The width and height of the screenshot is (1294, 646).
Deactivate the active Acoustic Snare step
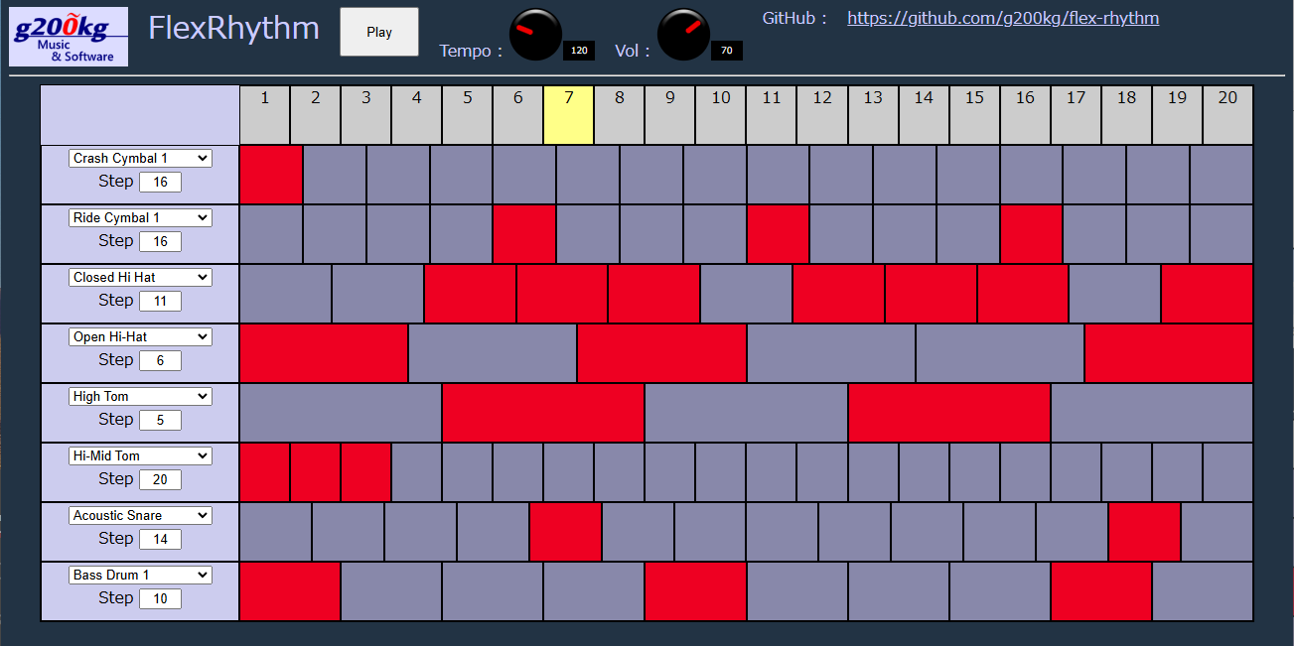(566, 532)
